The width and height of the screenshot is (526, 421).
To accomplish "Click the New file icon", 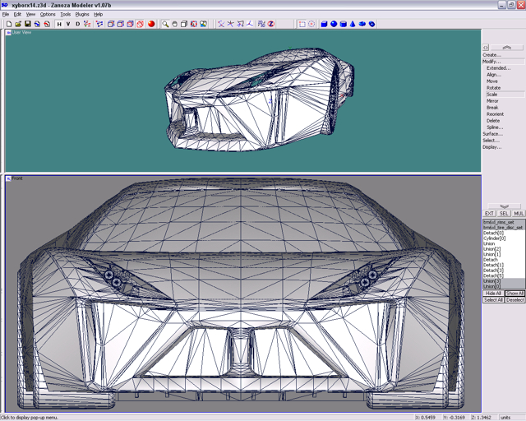I will tap(8, 24).
